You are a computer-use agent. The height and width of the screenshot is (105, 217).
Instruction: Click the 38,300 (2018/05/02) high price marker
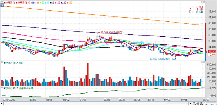tap(112, 32)
